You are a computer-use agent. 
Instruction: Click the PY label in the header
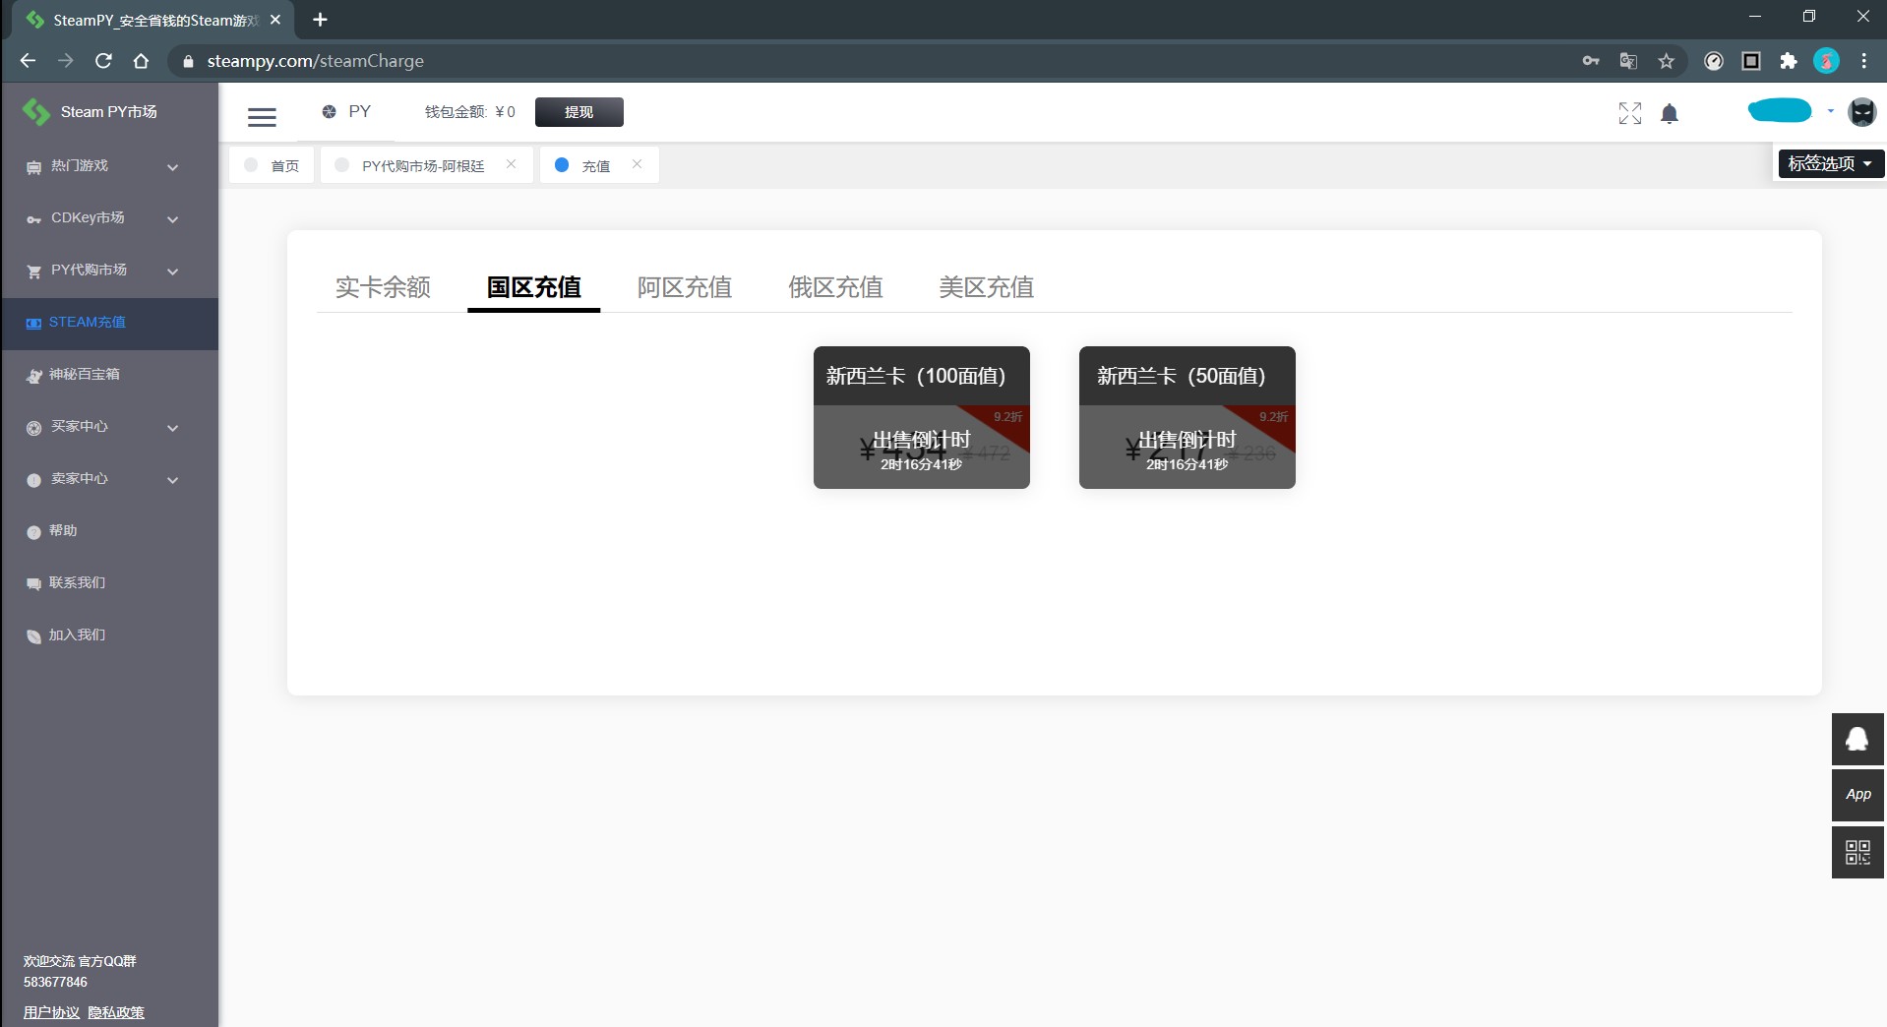click(x=359, y=111)
